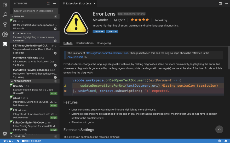Image resolution: width=230 pixels, height=143 pixels.
Task: Click the usernamehw.errorlens identifier badge
Action: click(131, 14)
